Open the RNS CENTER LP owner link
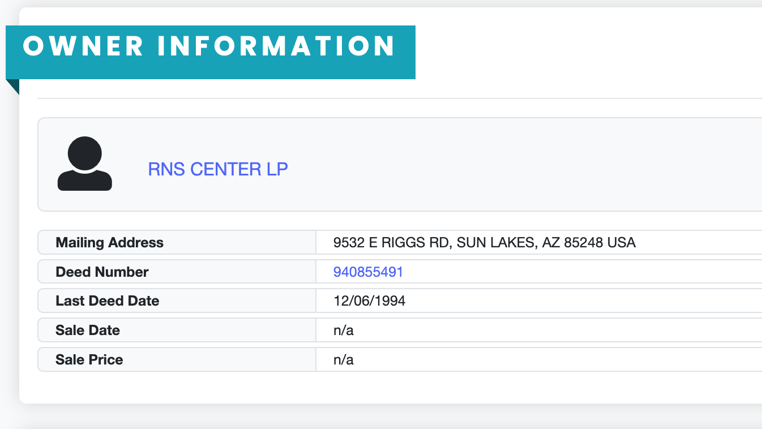The image size is (762, 429). 218,169
